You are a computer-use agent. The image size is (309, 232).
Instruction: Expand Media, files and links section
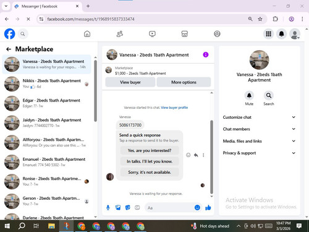coord(259,141)
